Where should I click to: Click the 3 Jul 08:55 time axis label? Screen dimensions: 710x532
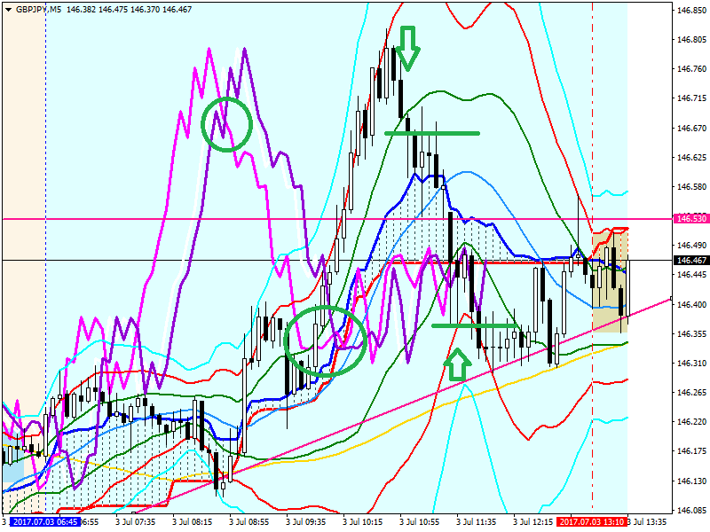[249, 522]
